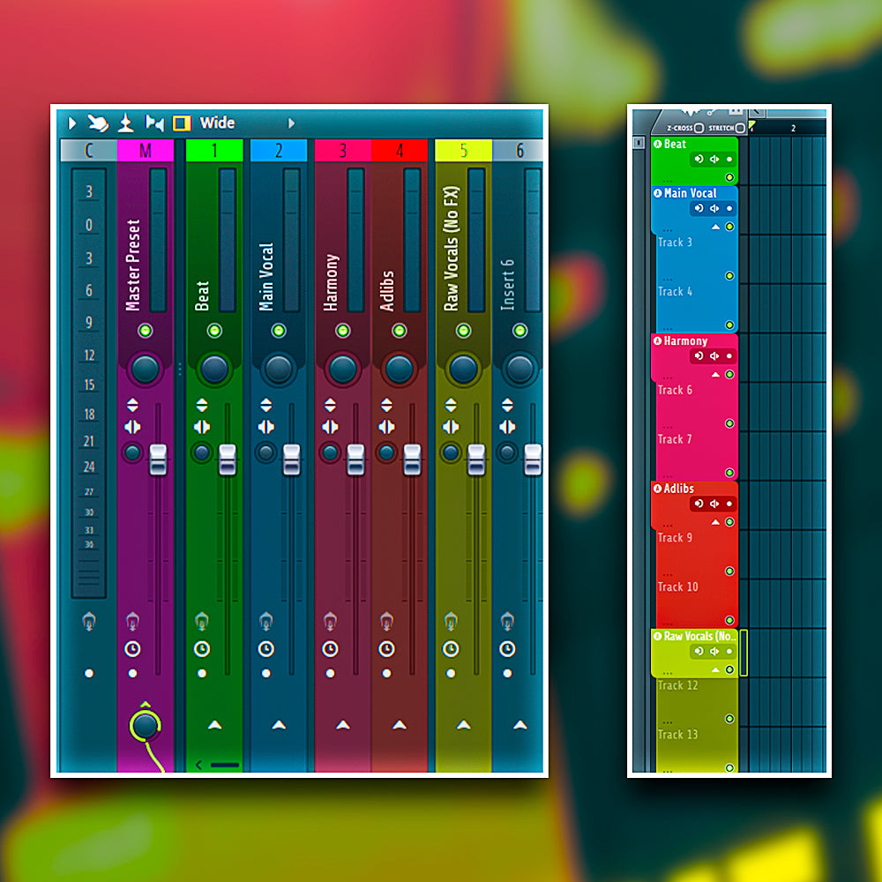Open the Wide mixer layout dropdown
The height and width of the screenshot is (882, 882).
coord(292,123)
